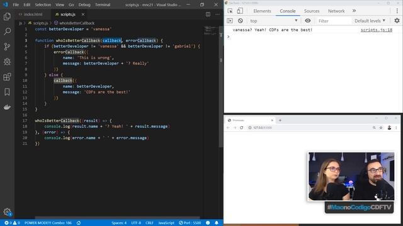403x226 pixels.
Task: Open the Terminal menu
Action: pyautogui.click(x=103, y=4)
